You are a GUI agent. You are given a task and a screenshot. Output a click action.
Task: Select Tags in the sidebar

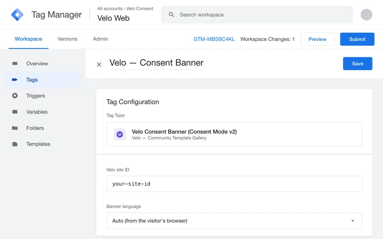click(43, 80)
